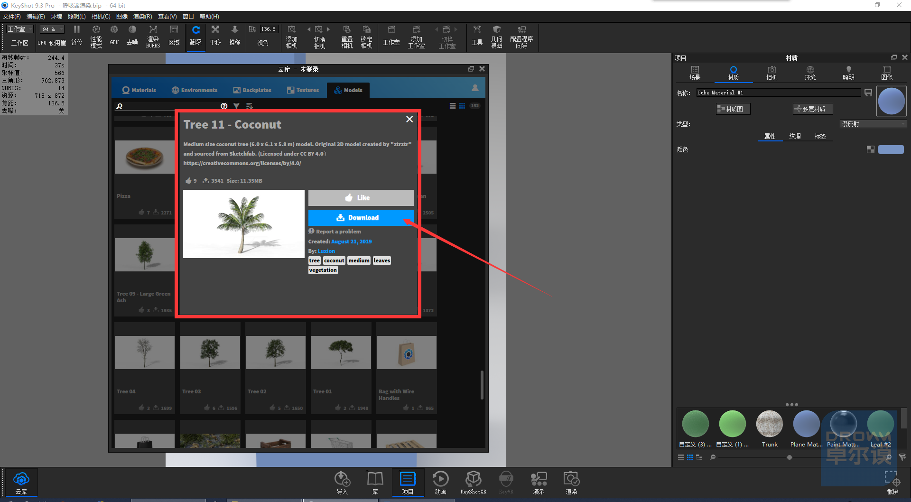Open the CPU usage percentage dropdown
Image resolution: width=911 pixels, height=502 pixels.
pyautogui.click(x=52, y=29)
